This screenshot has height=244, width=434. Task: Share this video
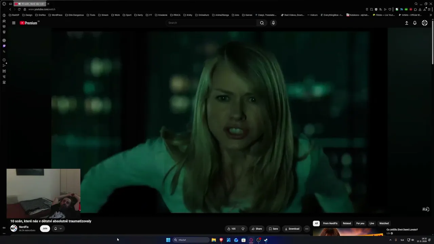click(257, 229)
